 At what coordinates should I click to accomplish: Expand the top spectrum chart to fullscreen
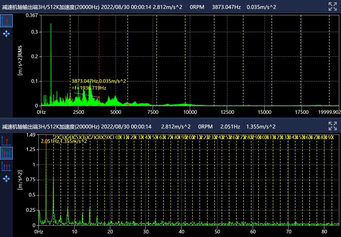coord(333,7)
